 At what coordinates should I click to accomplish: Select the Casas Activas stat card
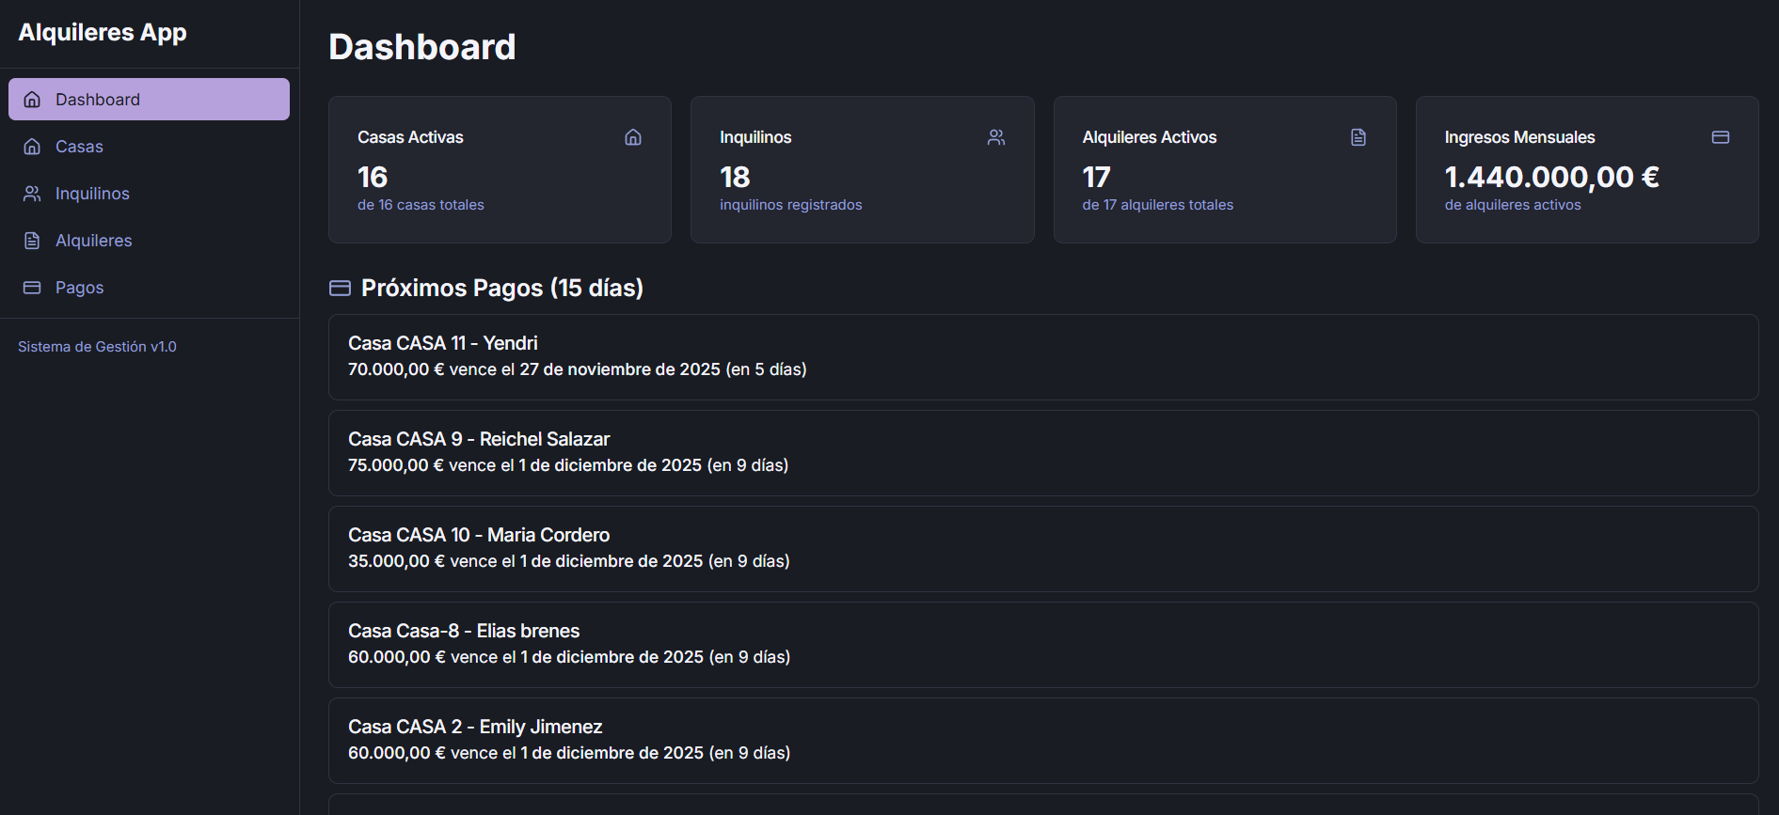[x=500, y=169]
